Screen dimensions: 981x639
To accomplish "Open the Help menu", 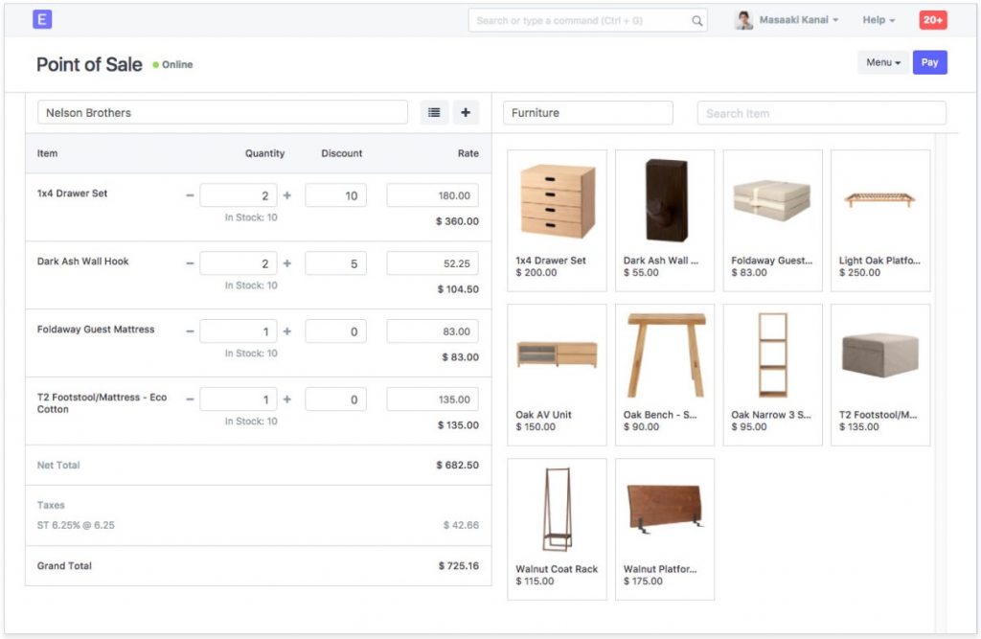I will (x=878, y=19).
